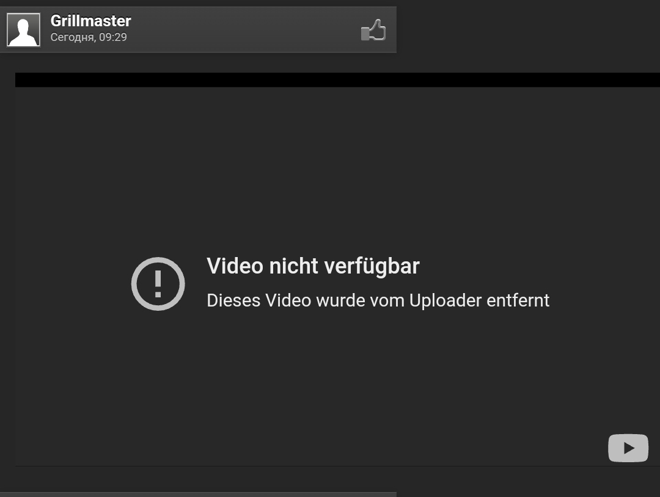Click Grillmaster's avatar silhouette image
This screenshot has width=660, height=497.
24,29
